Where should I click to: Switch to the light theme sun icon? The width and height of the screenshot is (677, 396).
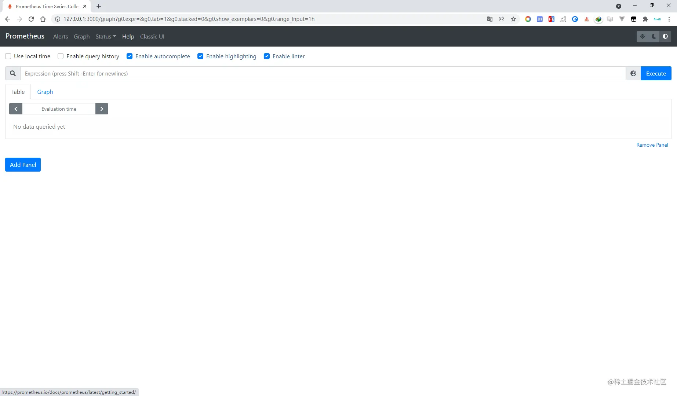tap(643, 36)
